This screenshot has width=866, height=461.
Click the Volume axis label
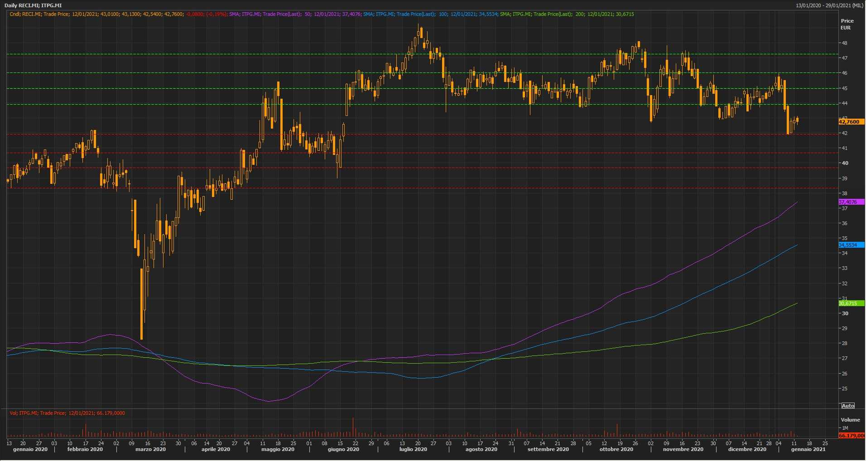point(850,420)
